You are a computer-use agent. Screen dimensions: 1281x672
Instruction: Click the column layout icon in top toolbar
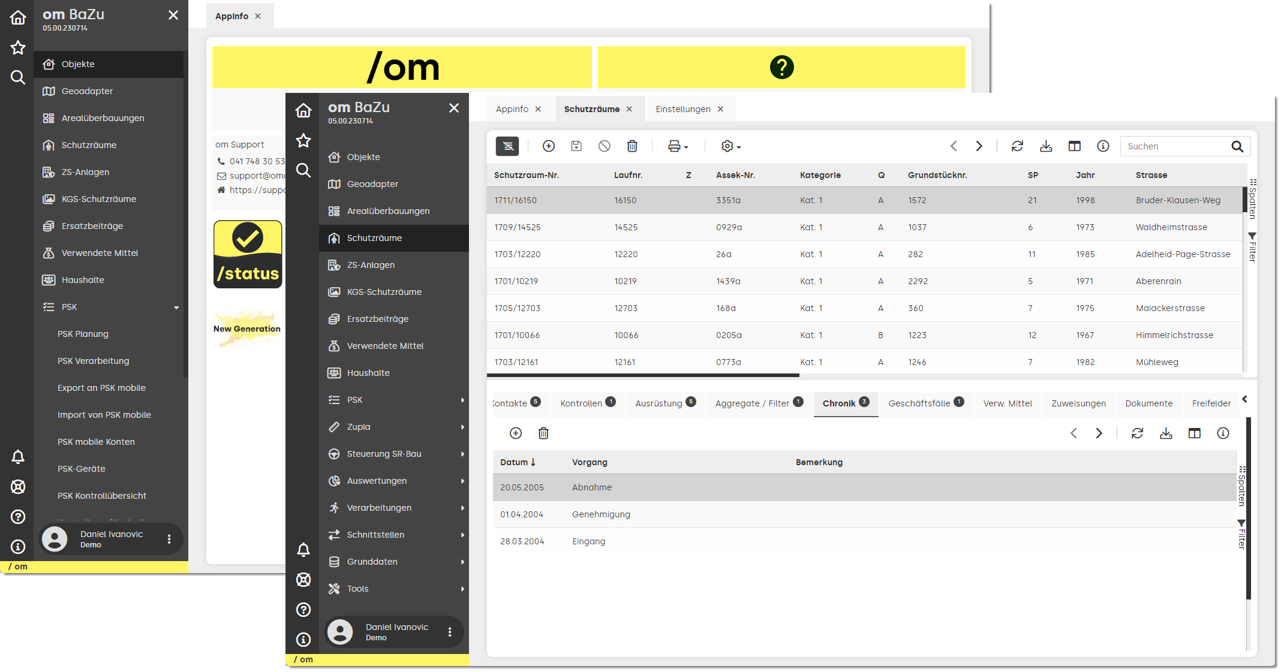coord(1075,146)
